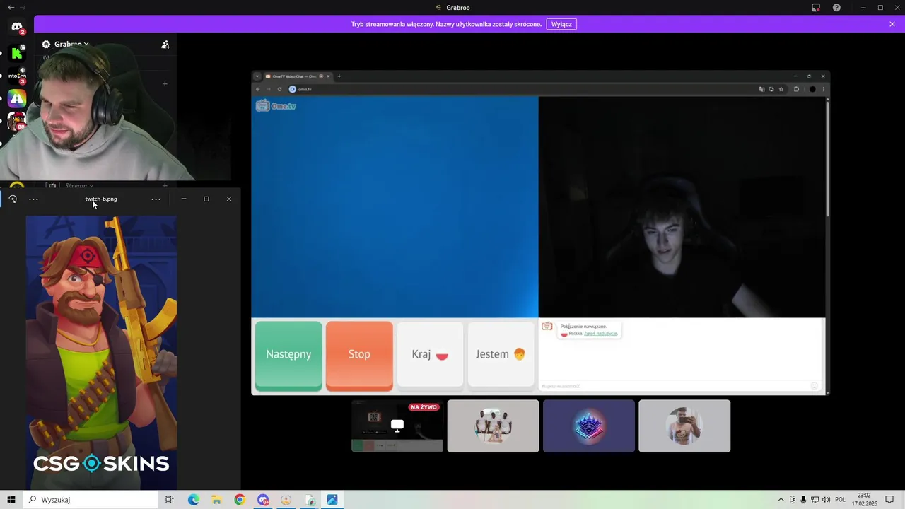Open the volume control in system tray
Screen dimensions: 905x509
click(827, 500)
